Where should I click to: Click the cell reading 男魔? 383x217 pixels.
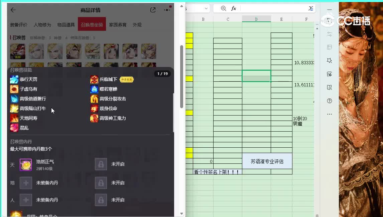[298, 124]
